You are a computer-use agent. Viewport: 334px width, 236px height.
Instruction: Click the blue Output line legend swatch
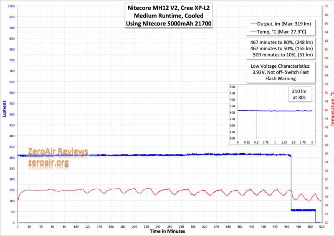252,23
